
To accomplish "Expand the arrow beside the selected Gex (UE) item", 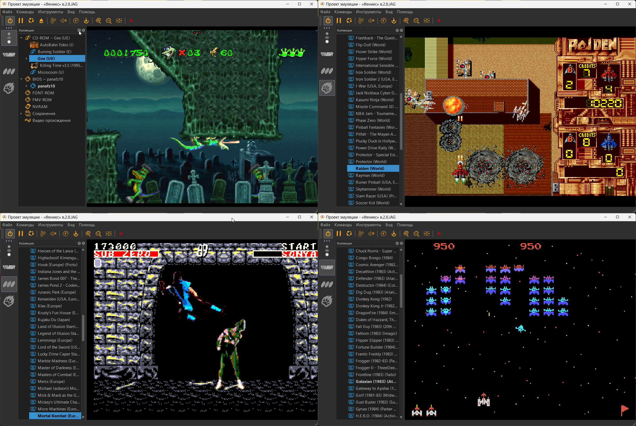I will [26, 59].
